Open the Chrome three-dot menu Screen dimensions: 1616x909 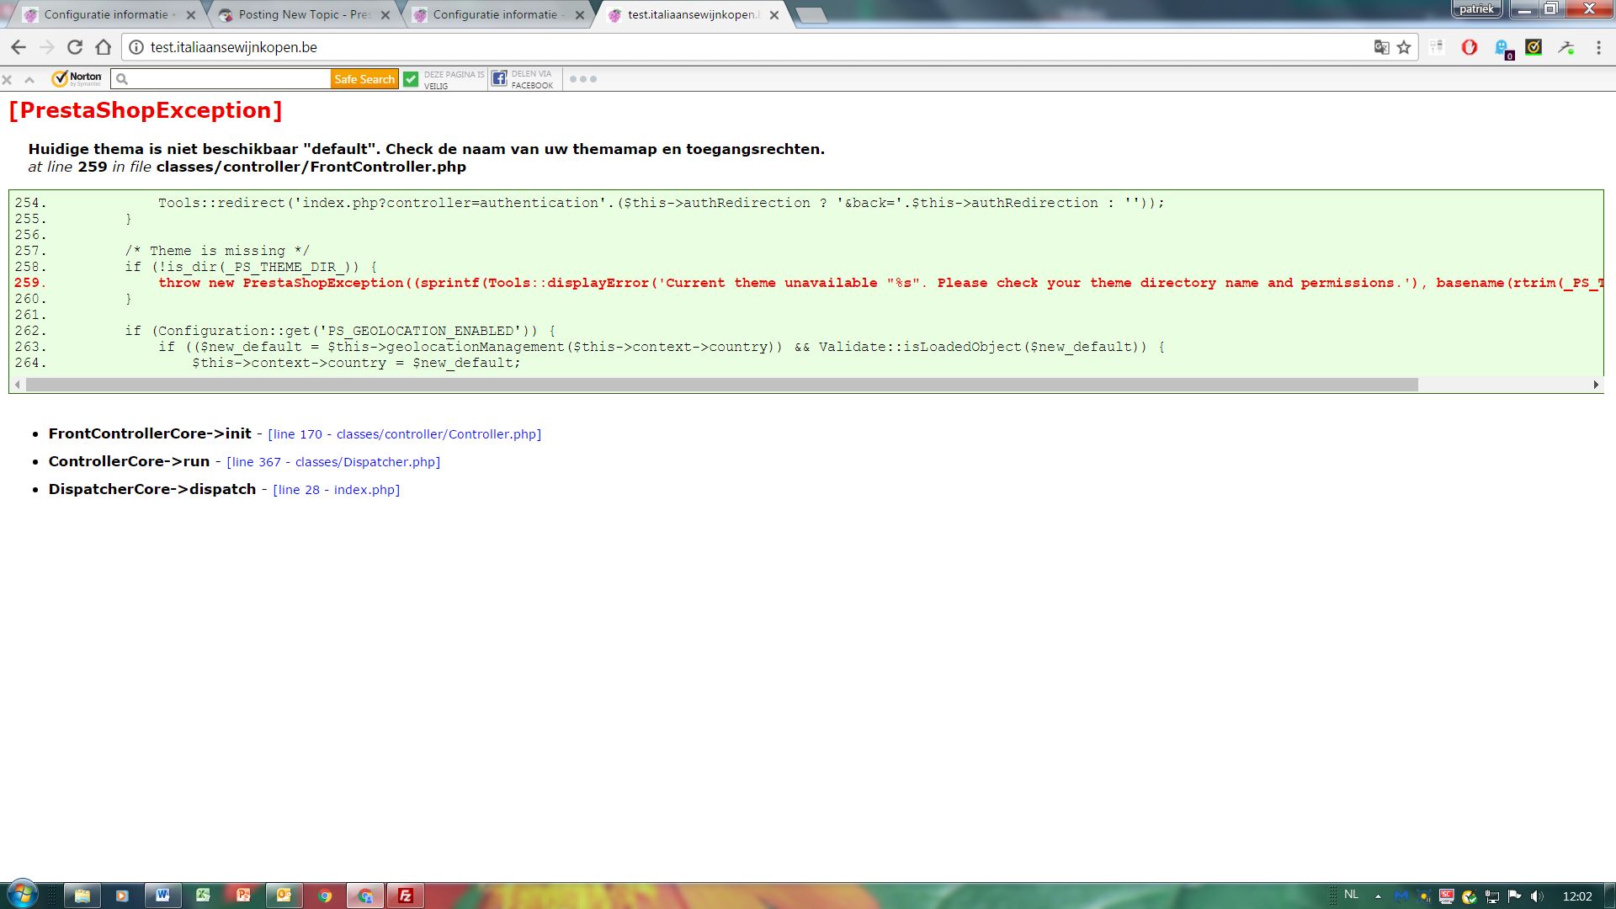click(x=1598, y=48)
